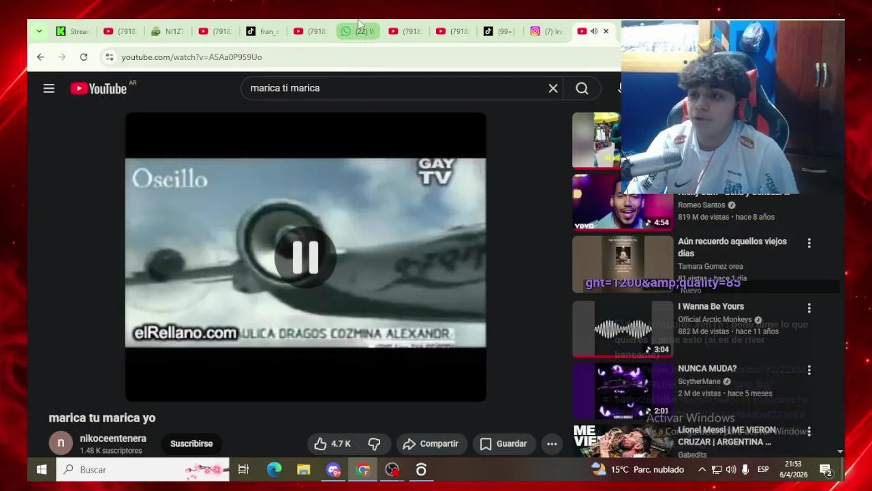Viewport: 872px width, 491px height.
Task: Open the nikoceentenera channel name link
Action: (113, 438)
